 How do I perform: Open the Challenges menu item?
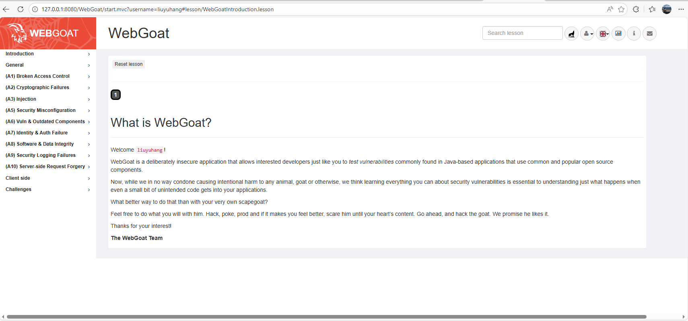(x=48, y=189)
